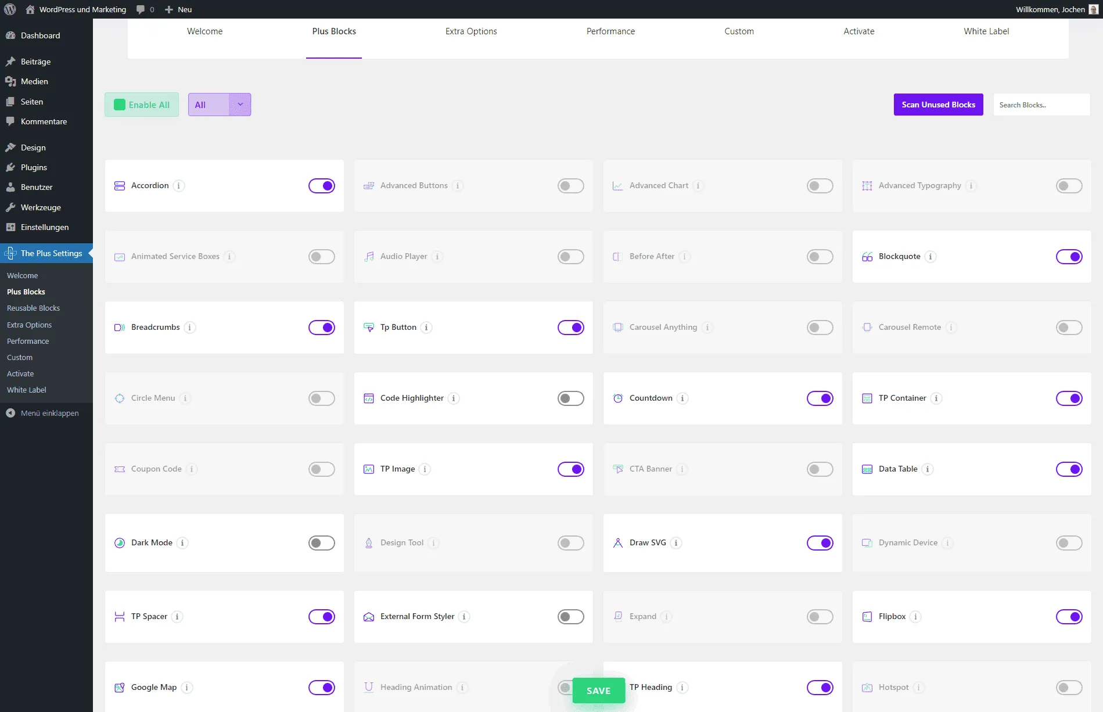
Task: Open the Performance tab
Action: point(610,31)
